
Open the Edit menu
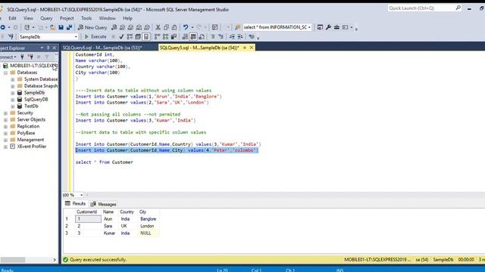coord(12,18)
